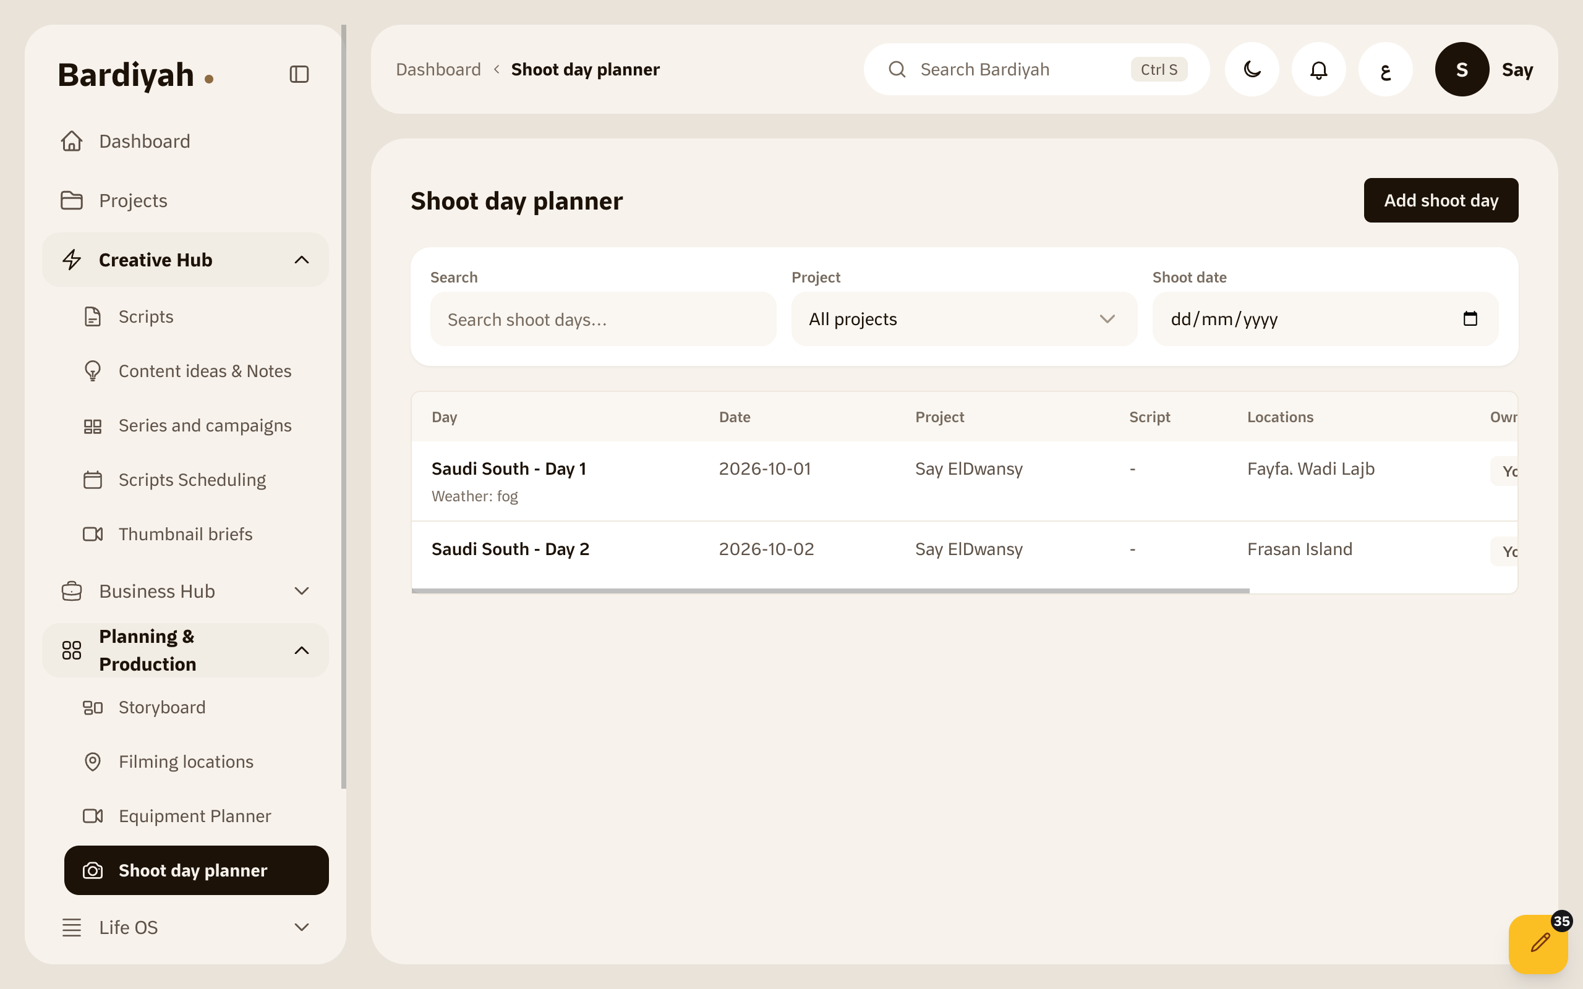This screenshot has width=1583, height=989.
Task: Click the table's horizontal scrollbar
Action: (x=830, y=591)
